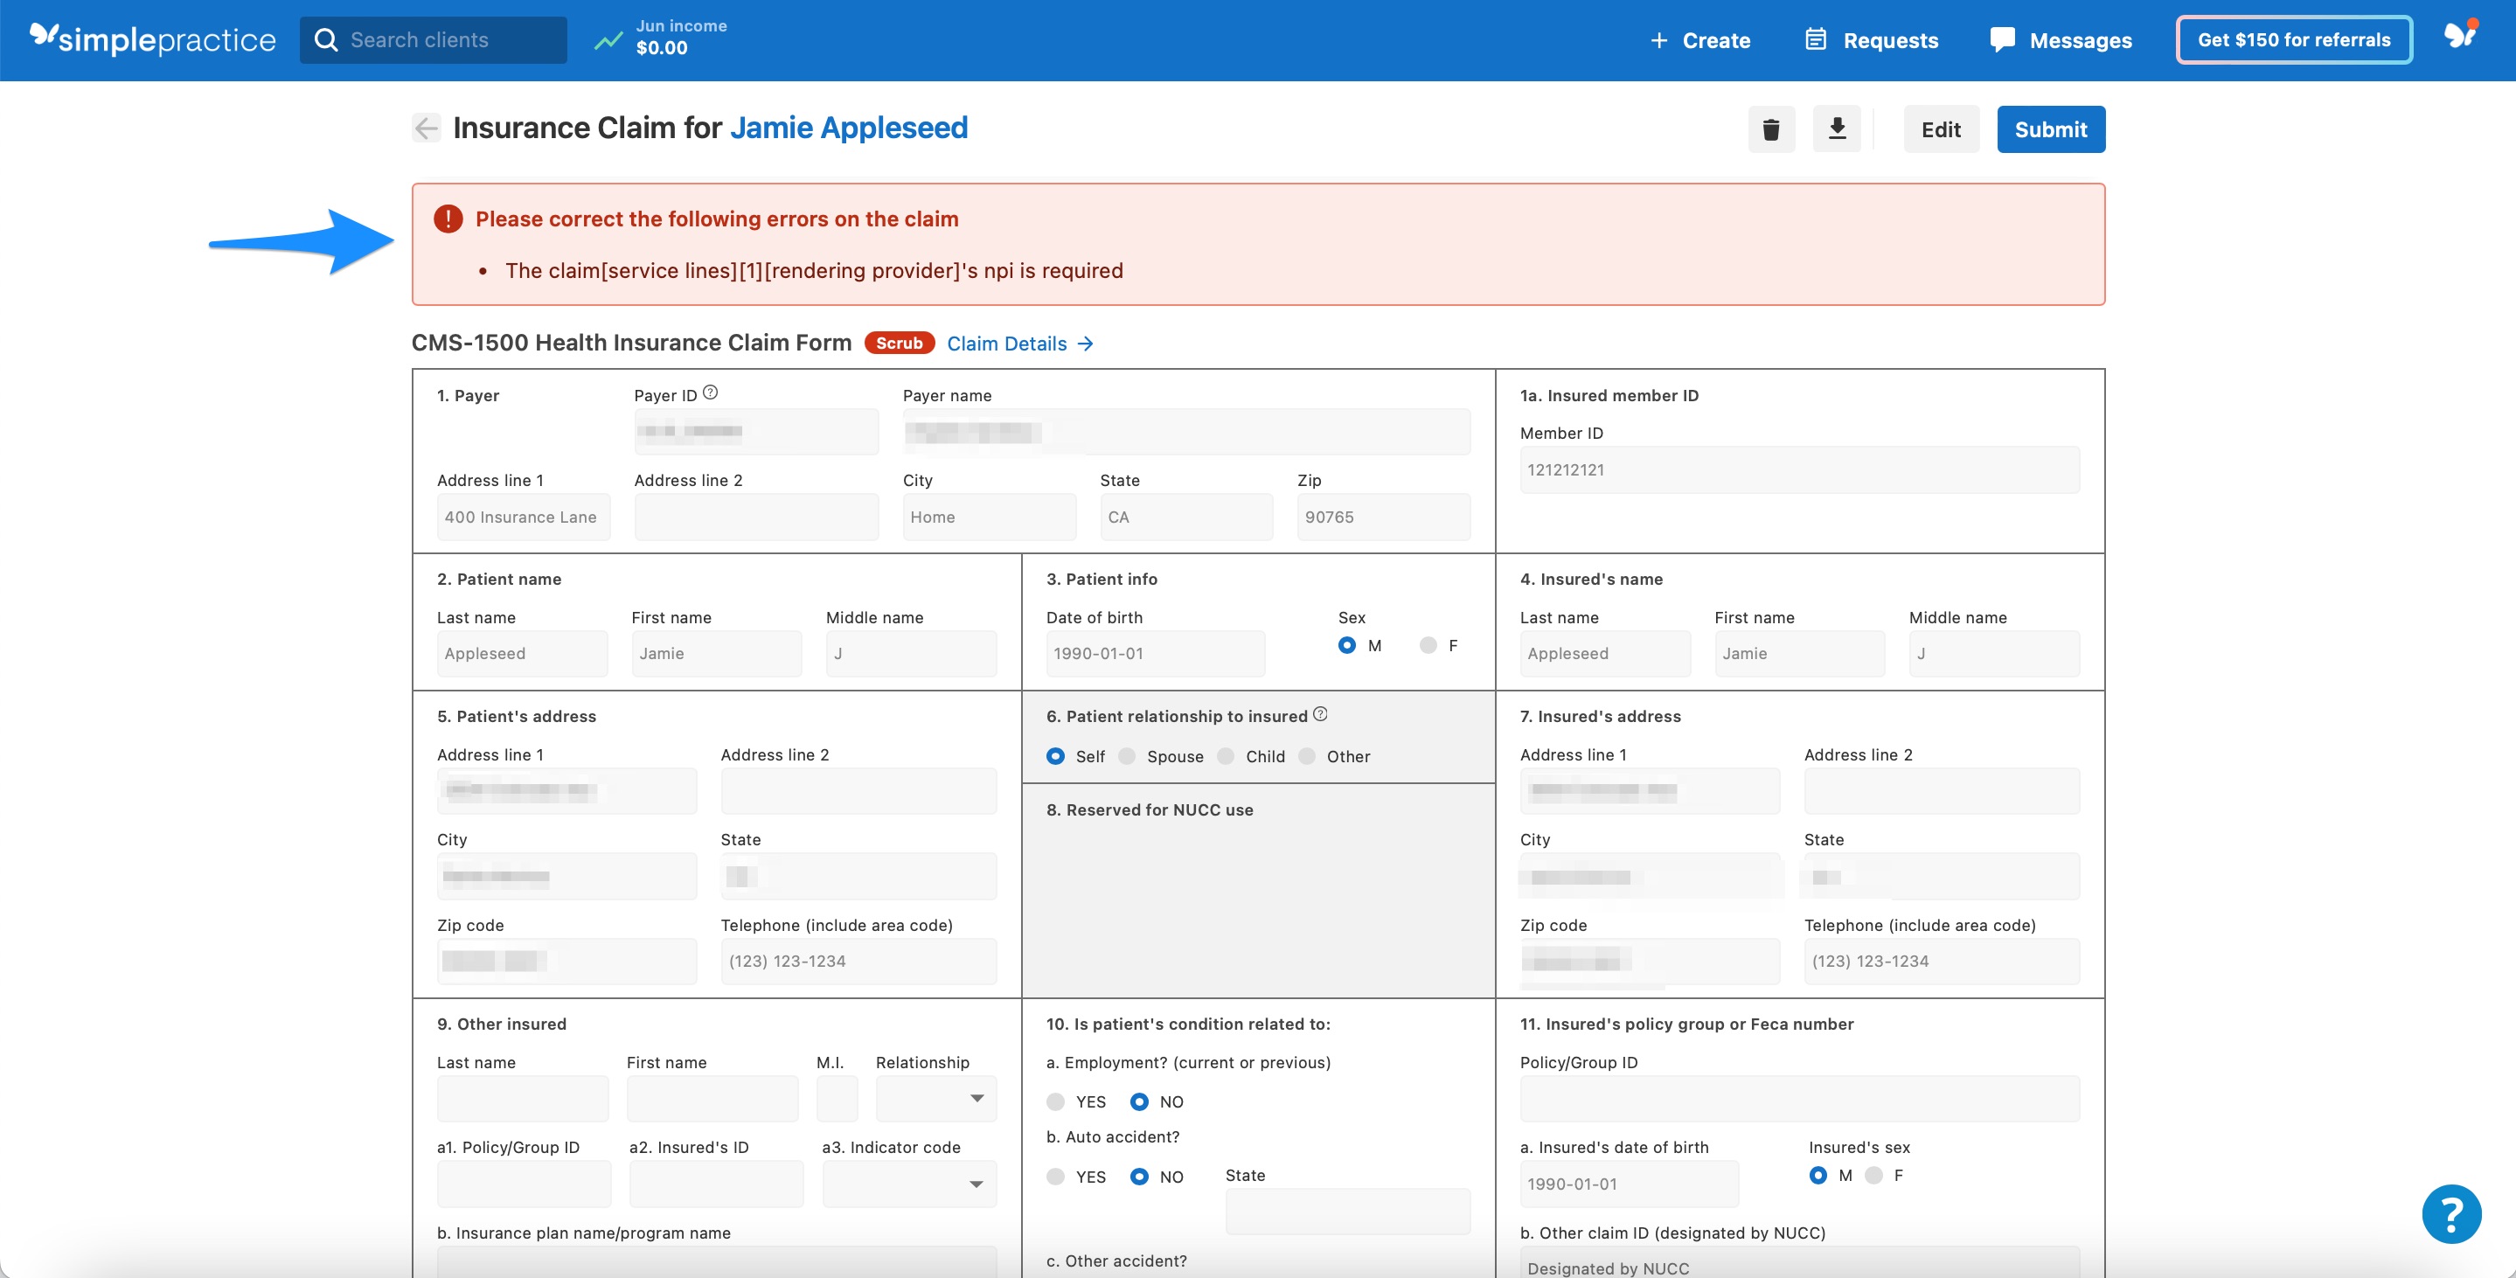The image size is (2516, 1278).
Task: Select Self relationship radio
Action: pos(1055,755)
